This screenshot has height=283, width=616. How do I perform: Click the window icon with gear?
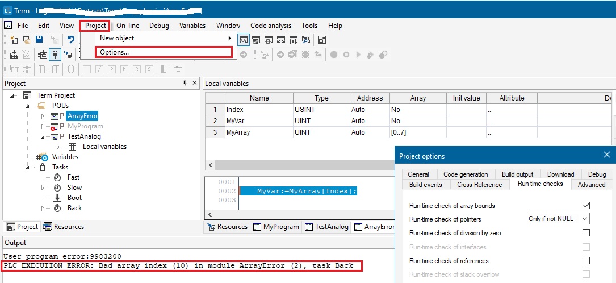[x=269, y=40]
